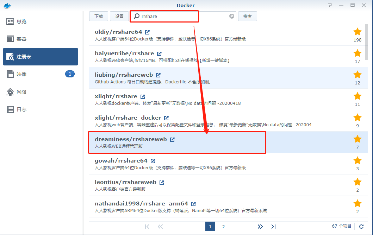Click the star icon for oldiy/rrshare64
The image size is (373, 235).
[357, 32]
